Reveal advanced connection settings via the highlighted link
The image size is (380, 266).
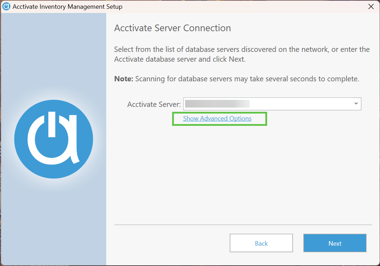(x=217, y=118)
